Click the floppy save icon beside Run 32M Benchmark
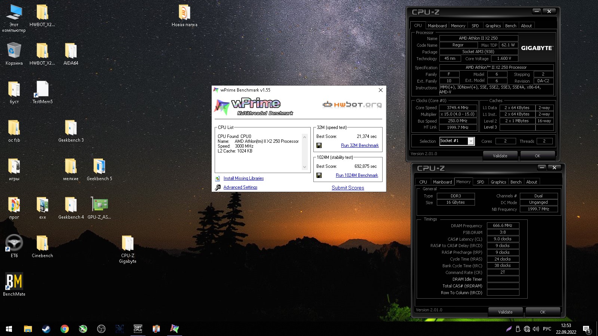This screenshot has width=598, height=336. [319, 145]
